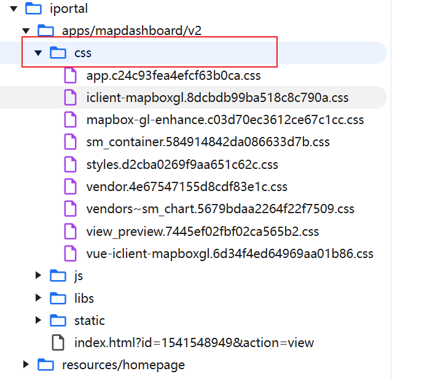Click file icon of iclient-mapboxgl css file
Image resolution: width=422 pixels, height=379 pixels.
coord(70,97)
